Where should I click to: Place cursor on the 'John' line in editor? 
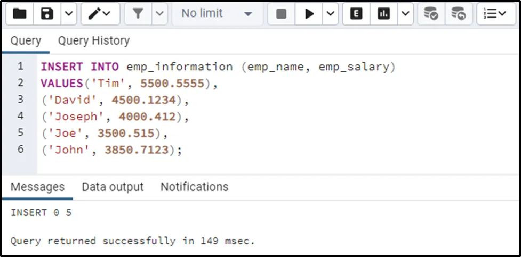point(112,151)
